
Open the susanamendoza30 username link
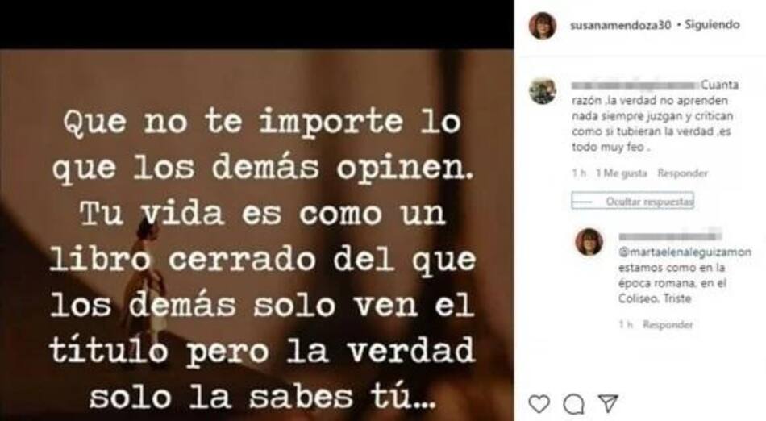click(620, 25)
